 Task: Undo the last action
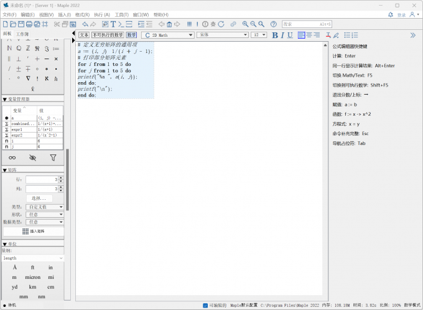pyautogui.click(x=85, y=24)
